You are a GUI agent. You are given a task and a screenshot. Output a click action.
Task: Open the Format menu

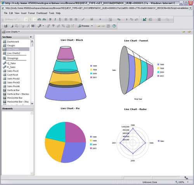coord(31,13)
